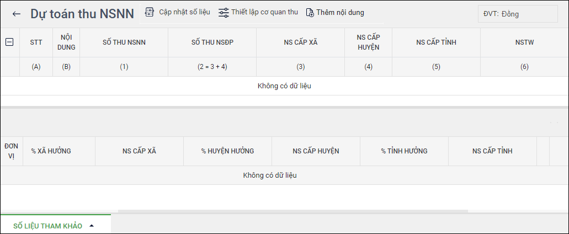The image size is (569, 234).
Task: Click the % XÃ HƯỞNG column header
Action: [51, 151]
